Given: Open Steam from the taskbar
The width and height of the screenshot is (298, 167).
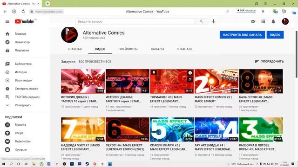Looking at the screenshot, I should coord(87,164).
